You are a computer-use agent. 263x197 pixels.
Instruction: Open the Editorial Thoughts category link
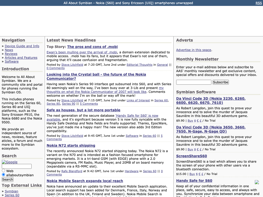pos(139,65)
